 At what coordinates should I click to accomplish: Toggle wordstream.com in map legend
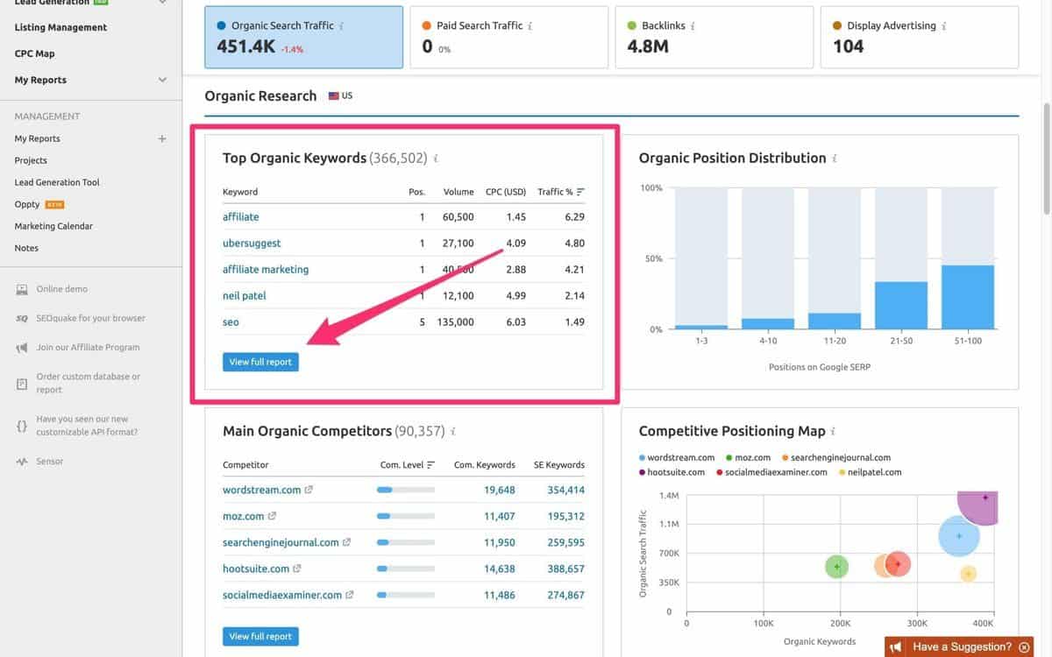(676, 457)
